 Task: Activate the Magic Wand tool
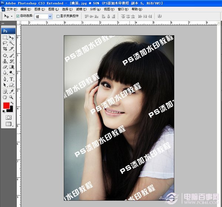click(11, 43)
